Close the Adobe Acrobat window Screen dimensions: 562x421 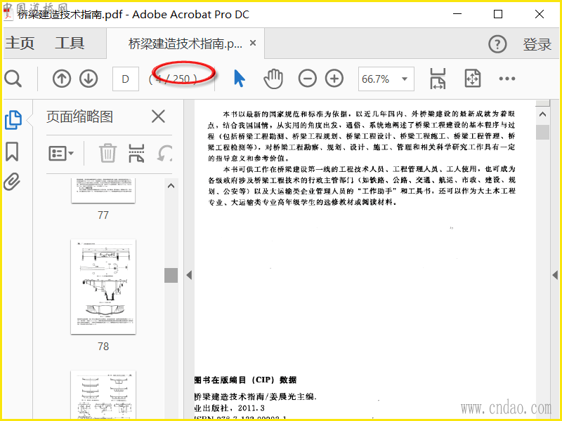tap(540, 14)
